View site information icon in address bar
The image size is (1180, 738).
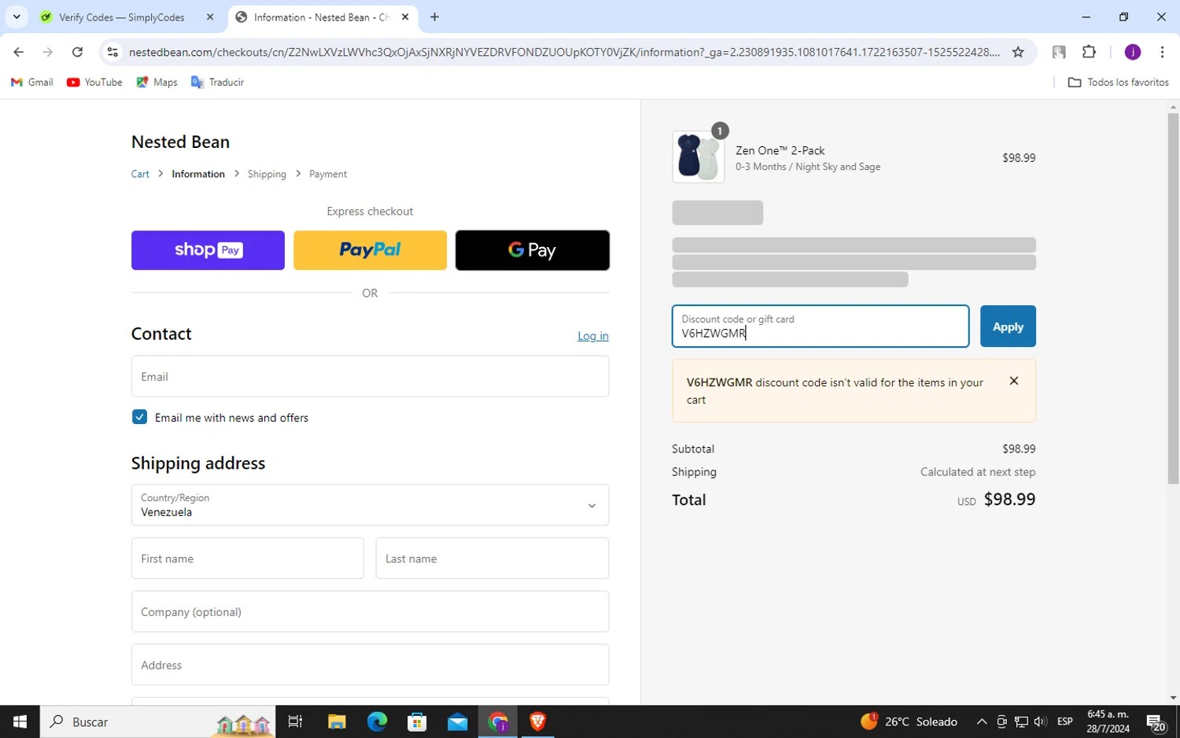coord(112,52)
